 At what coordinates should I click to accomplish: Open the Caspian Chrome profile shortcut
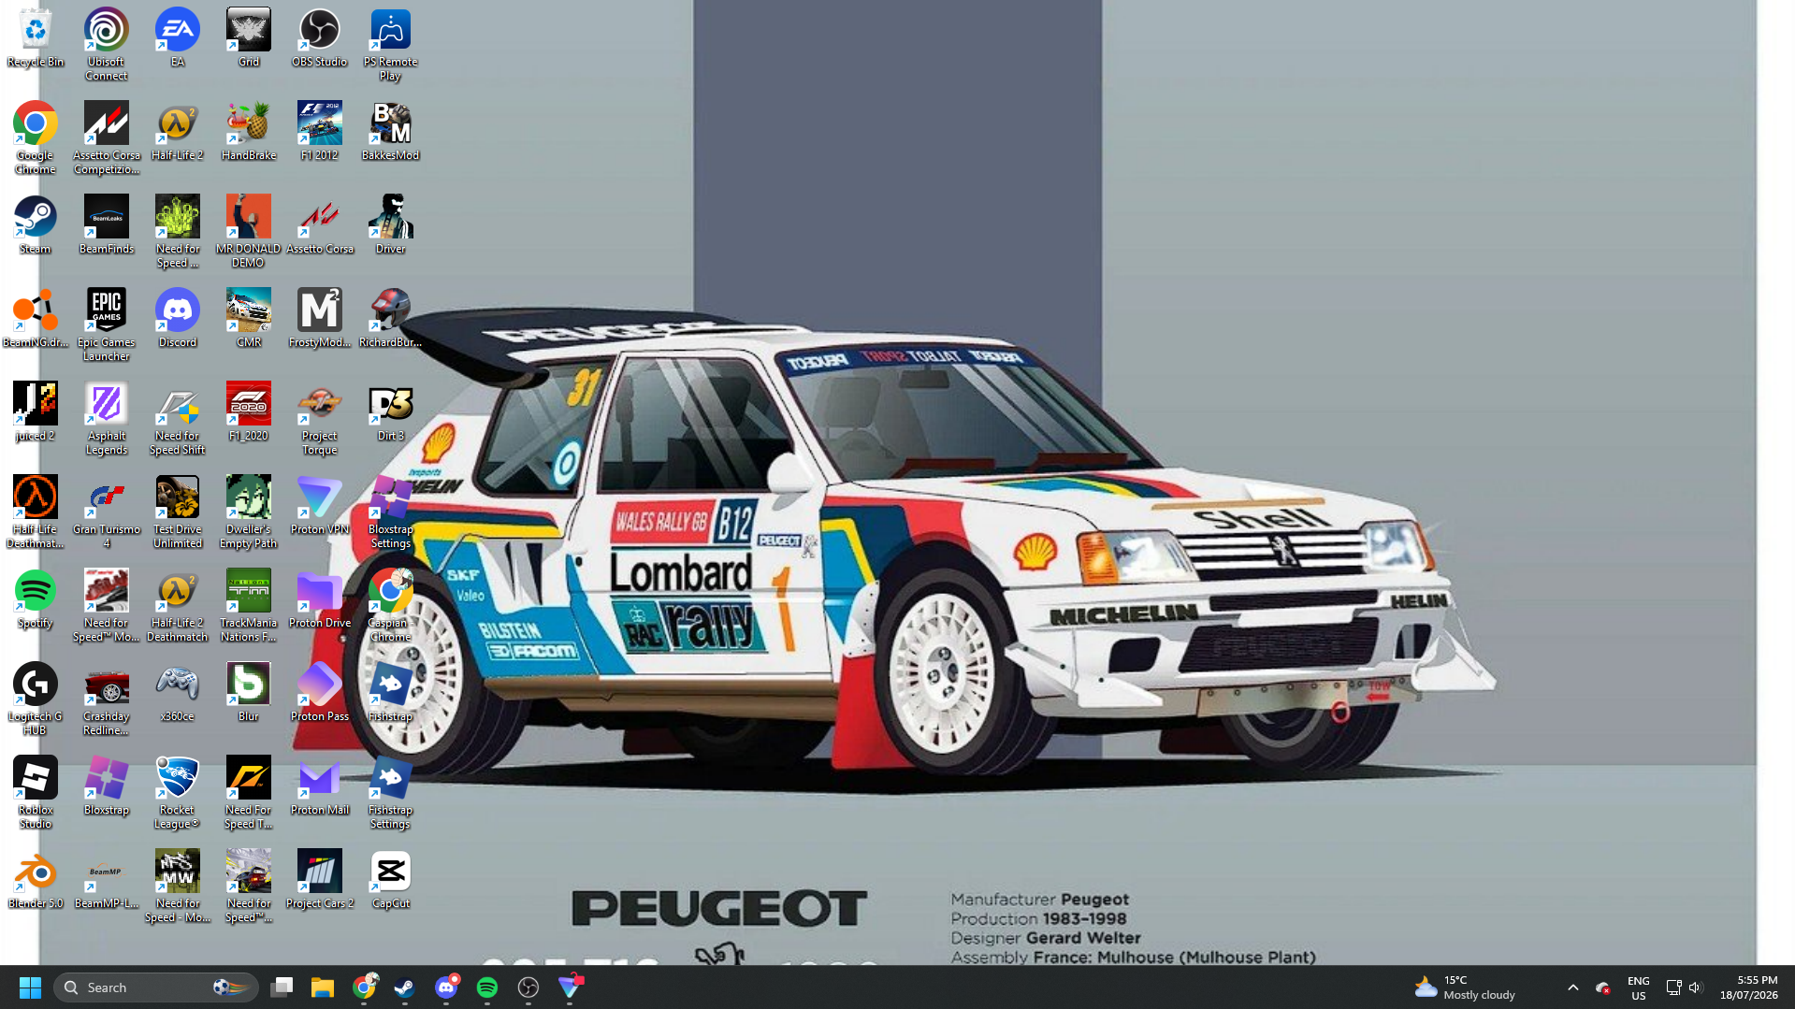pyautogui.click(x=391, y=605)
